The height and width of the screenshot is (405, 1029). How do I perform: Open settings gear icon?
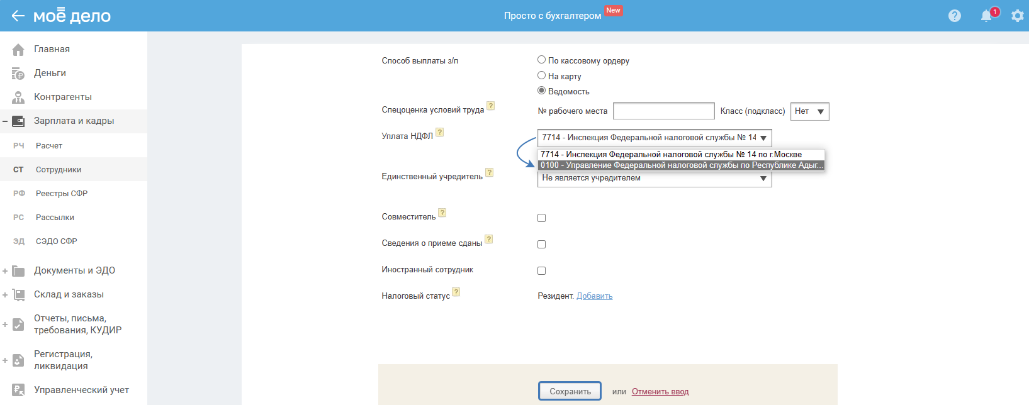pos(1017,16)
